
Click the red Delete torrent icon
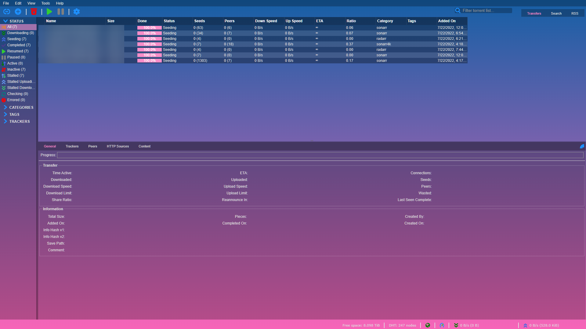click(x=34, y=12)
